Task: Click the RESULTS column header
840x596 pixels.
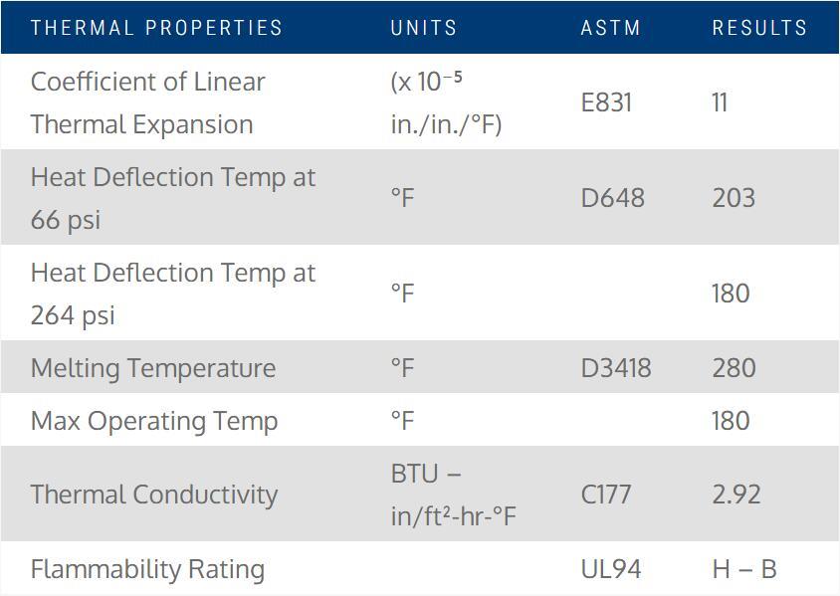Action: 759,27
